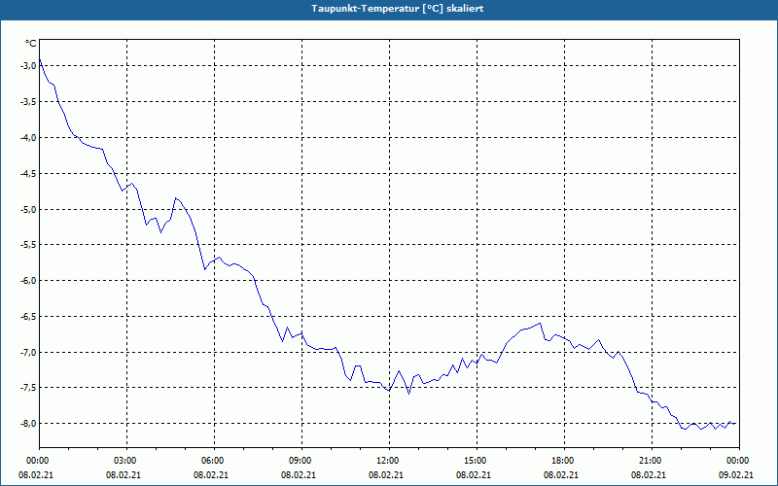778x486 pixels.
Task: Click the 09.02.21 date label
Action: click(736, 474)
